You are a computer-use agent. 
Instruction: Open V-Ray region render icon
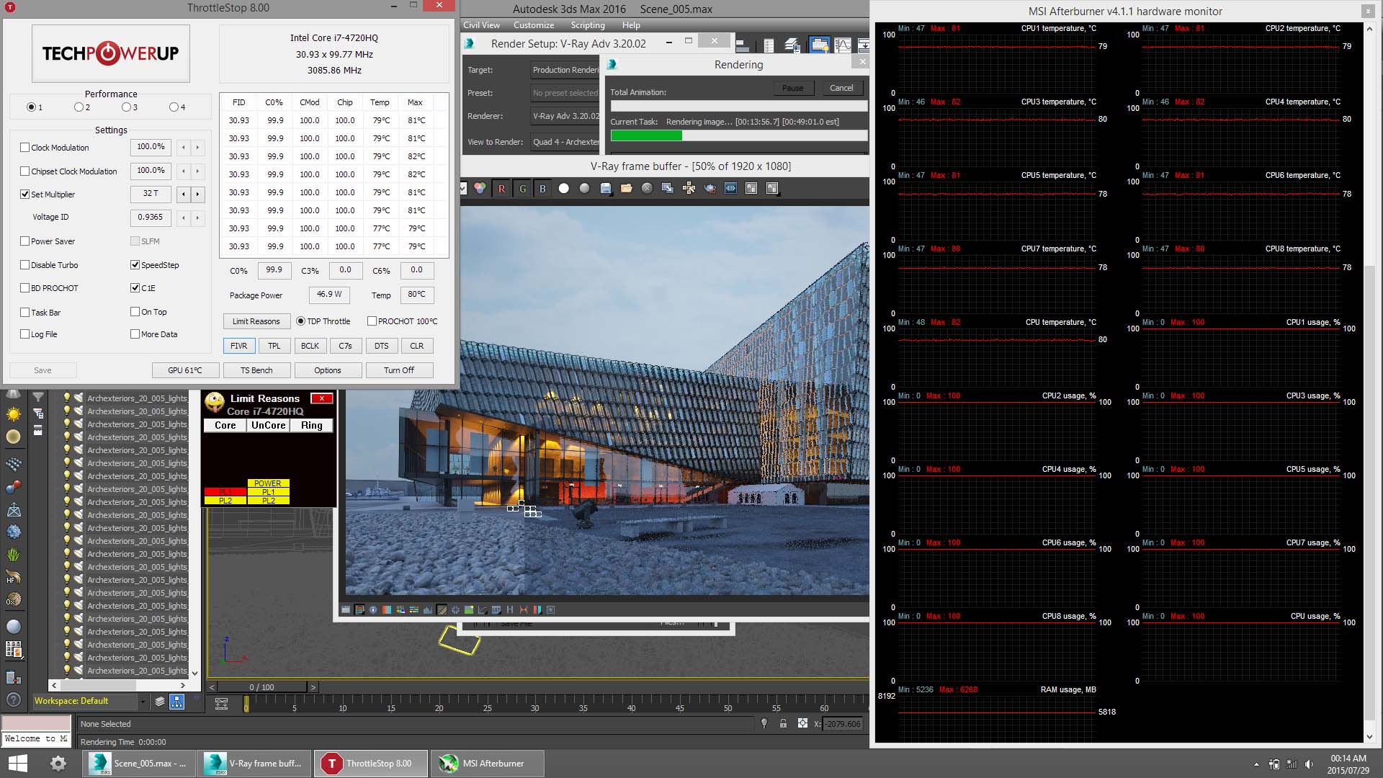731,189
